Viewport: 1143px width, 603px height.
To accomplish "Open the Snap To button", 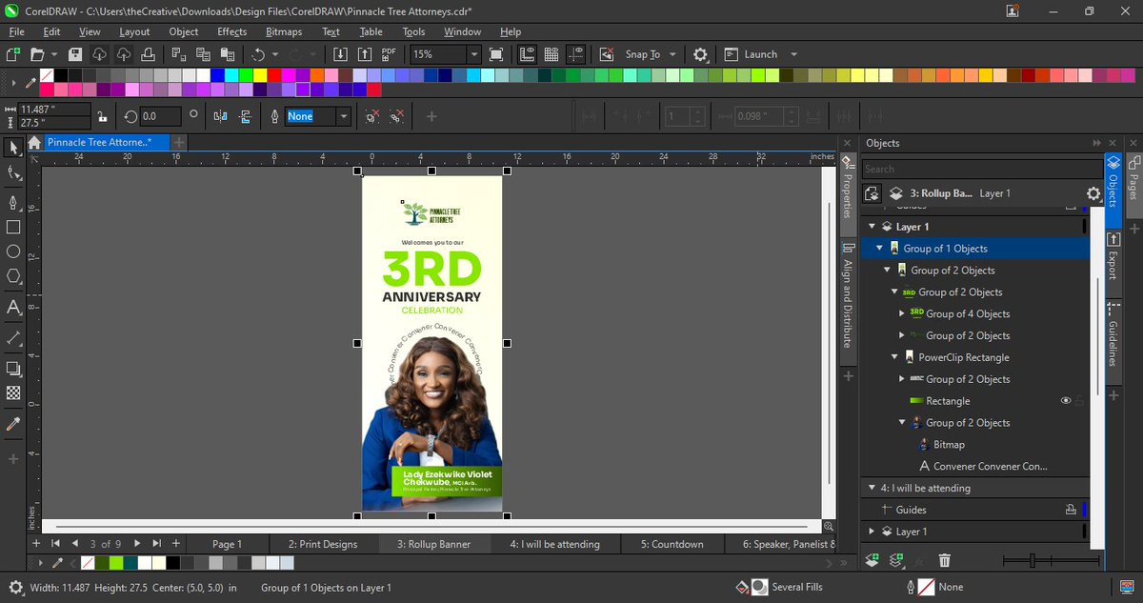I will point(642,54).
